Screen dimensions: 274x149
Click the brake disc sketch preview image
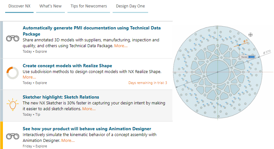(x=223, y=72)
